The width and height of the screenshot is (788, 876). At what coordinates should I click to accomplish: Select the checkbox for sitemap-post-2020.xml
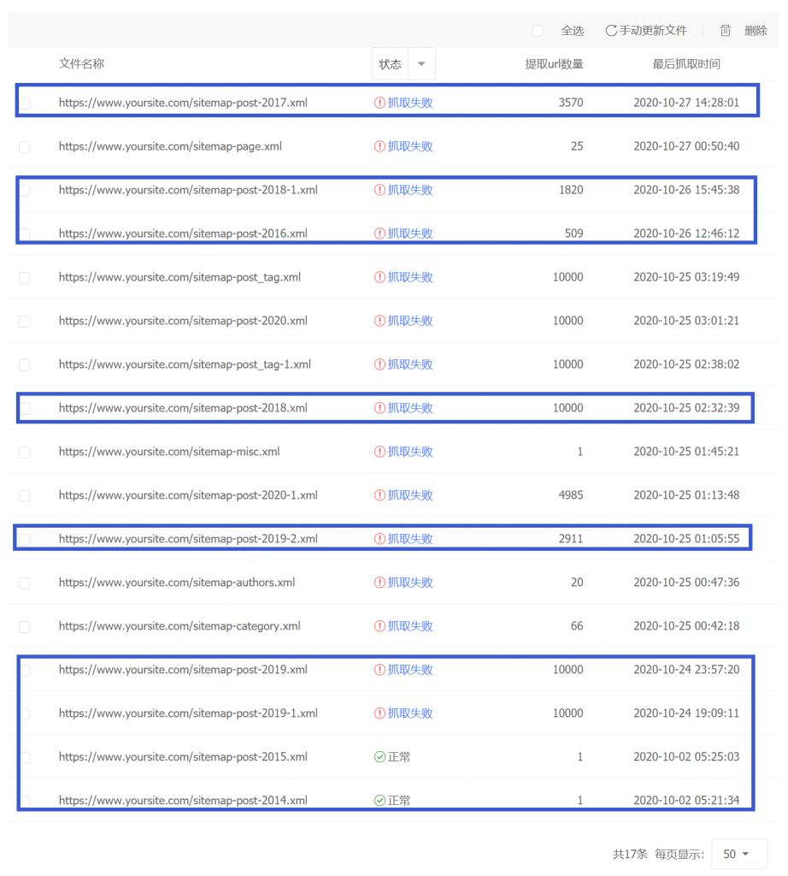[x=24, y=322]
